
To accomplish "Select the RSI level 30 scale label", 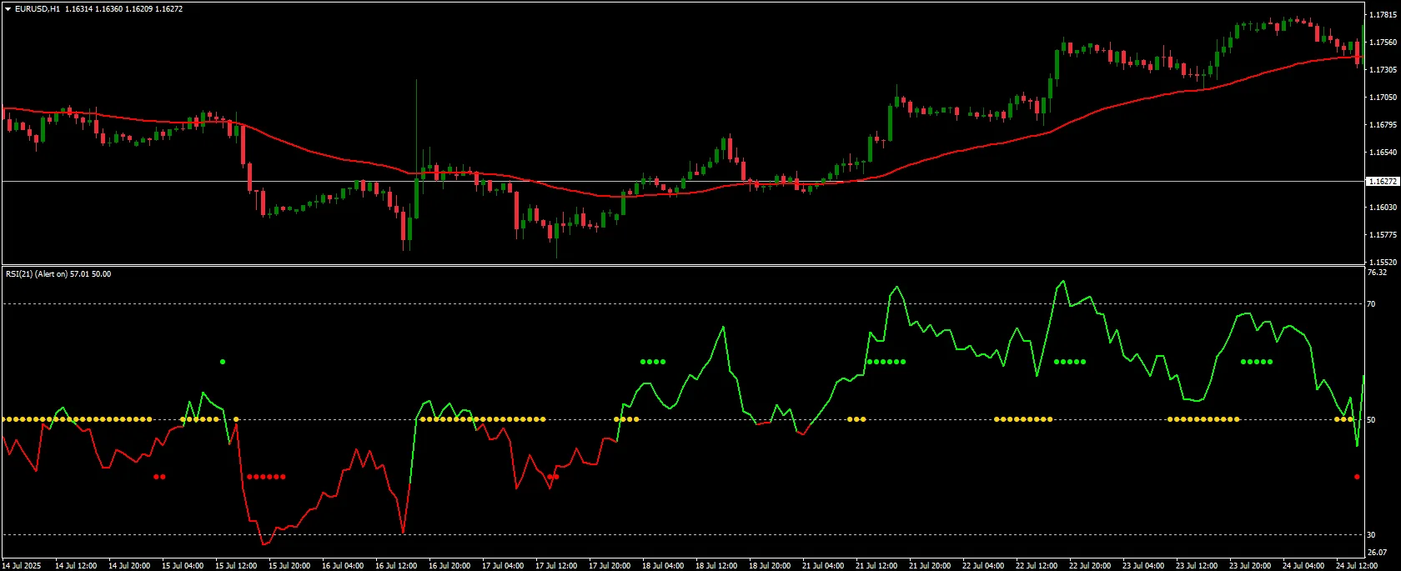I will pos(1371,535).
